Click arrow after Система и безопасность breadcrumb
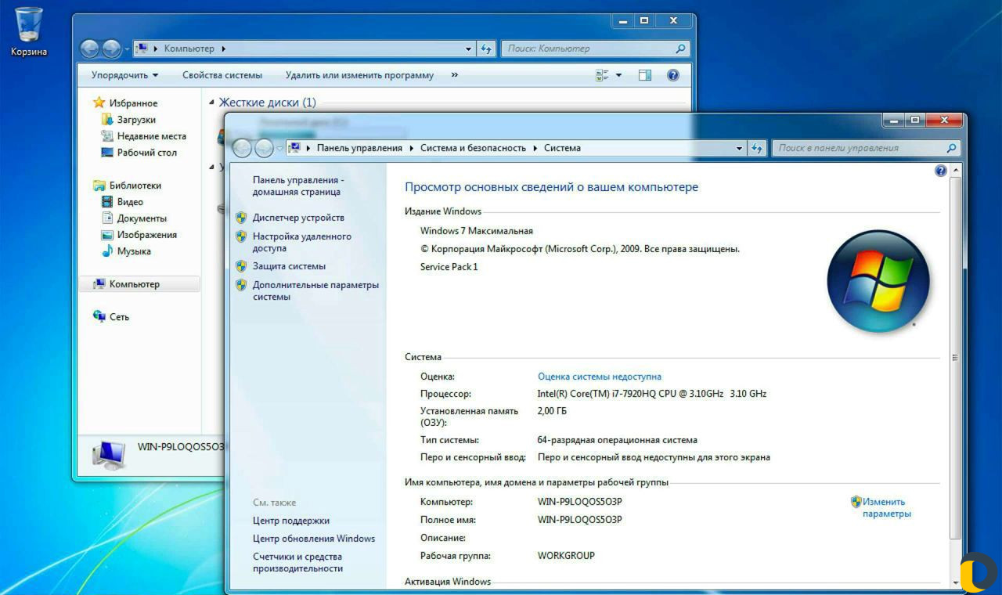 click(x=535, y=148)
